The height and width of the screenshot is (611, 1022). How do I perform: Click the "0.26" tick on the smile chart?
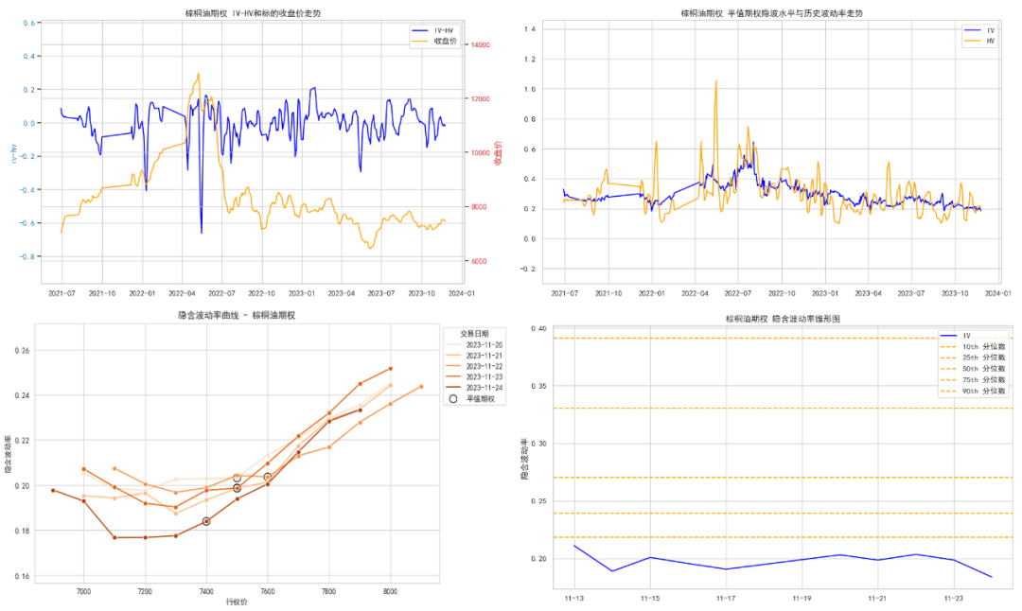[x=22, y=351]
